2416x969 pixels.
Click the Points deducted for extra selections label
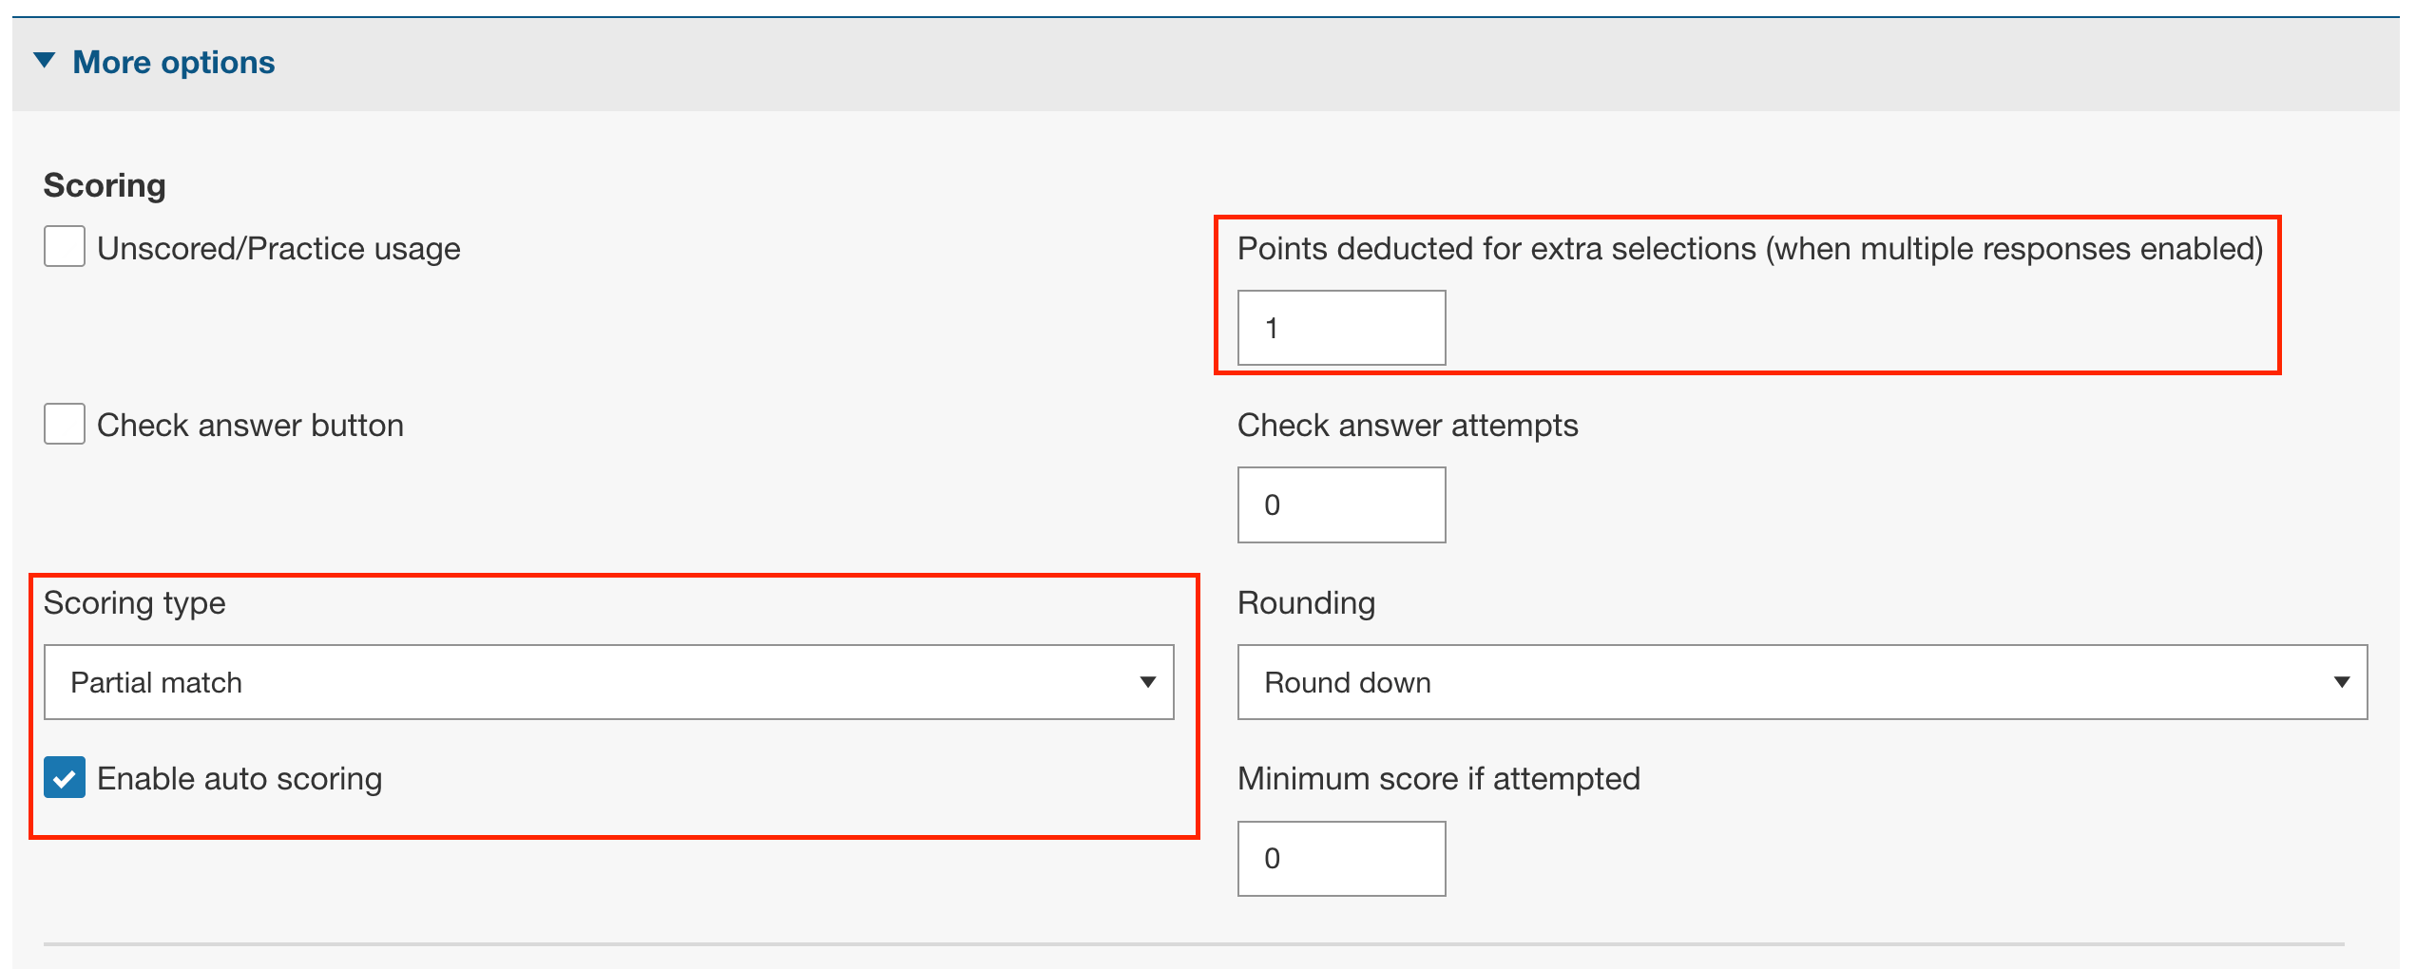1750,249
